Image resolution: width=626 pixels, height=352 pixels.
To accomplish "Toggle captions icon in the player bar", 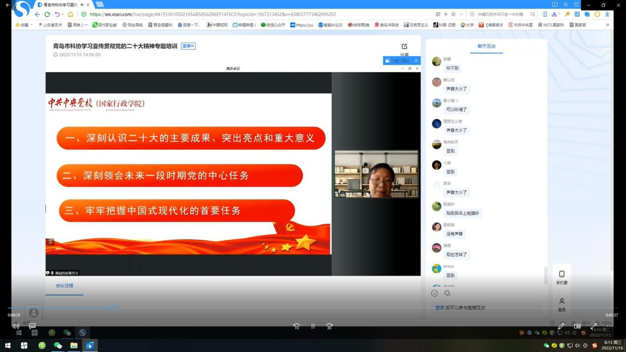I will [x=32, y=326].
